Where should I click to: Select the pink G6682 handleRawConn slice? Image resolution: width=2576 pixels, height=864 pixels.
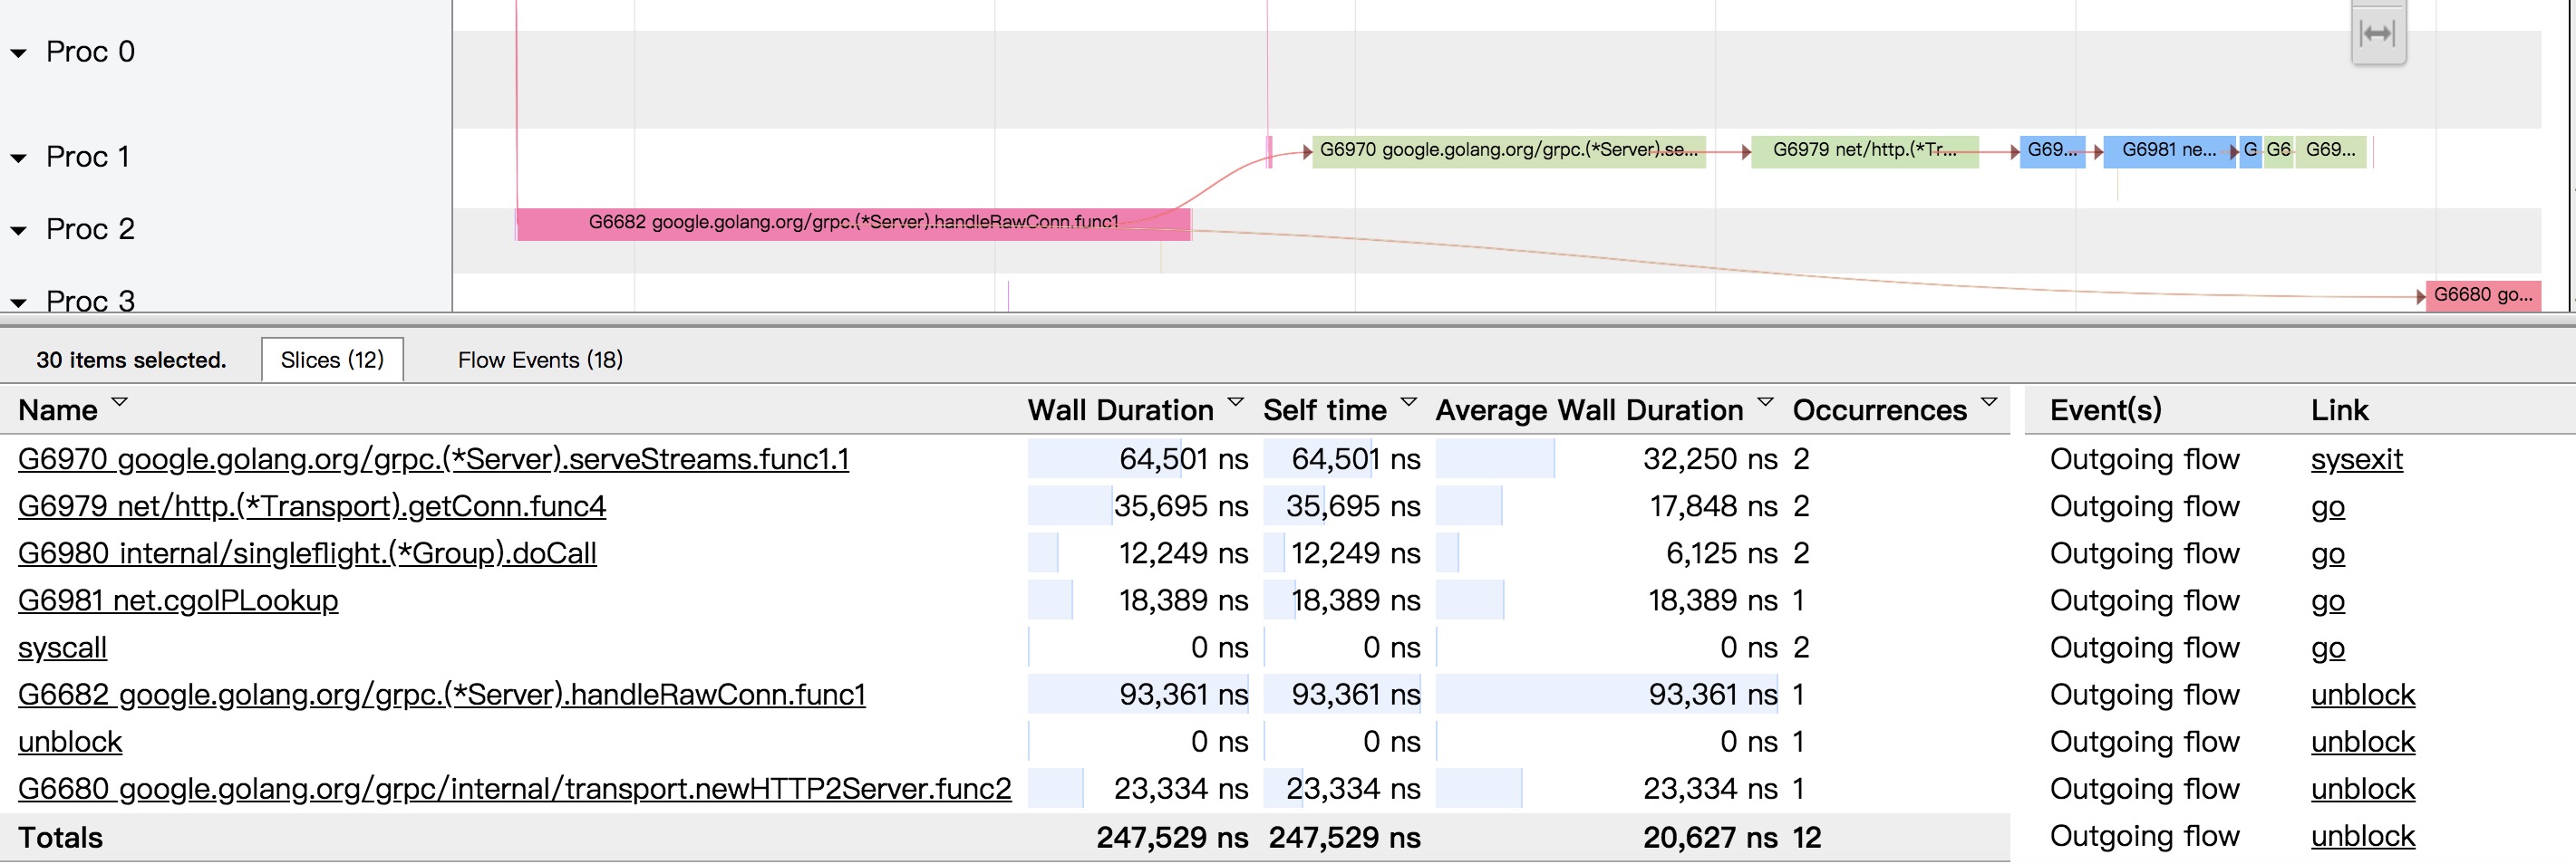pos(852,223)
